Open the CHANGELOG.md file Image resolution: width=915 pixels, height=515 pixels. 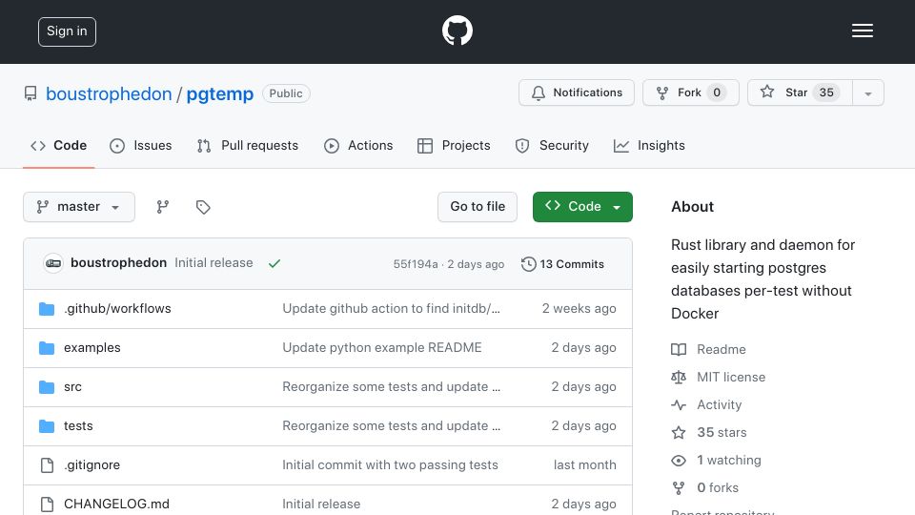tap(116, 504)
